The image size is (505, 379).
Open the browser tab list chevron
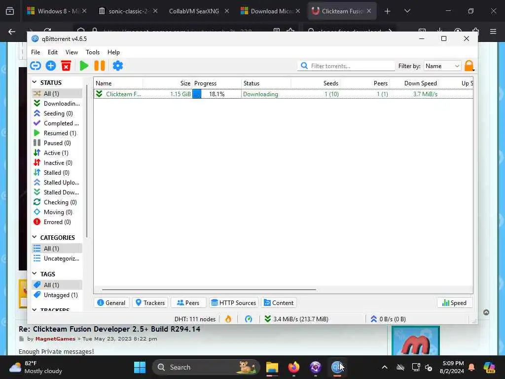point(407,11)
